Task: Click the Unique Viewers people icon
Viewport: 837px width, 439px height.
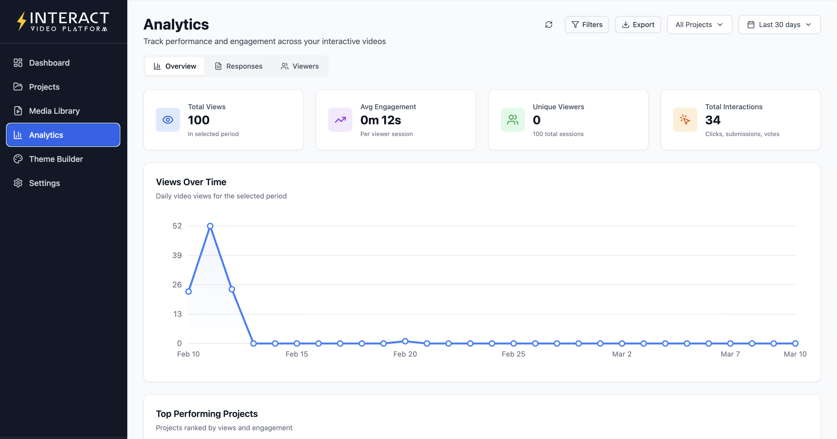Action: point(512,120)
